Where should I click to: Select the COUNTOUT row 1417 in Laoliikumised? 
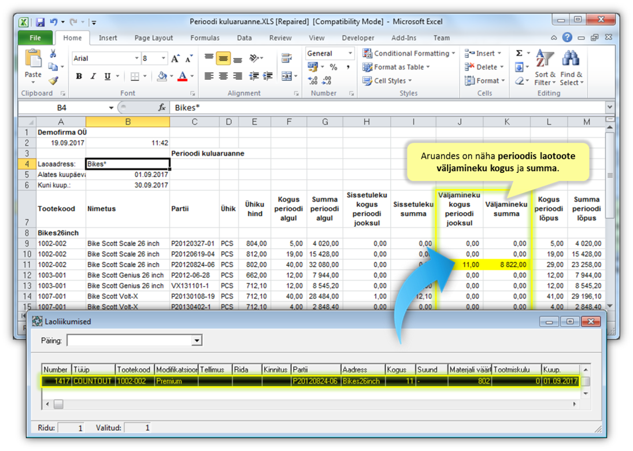[x=311, y=381]
